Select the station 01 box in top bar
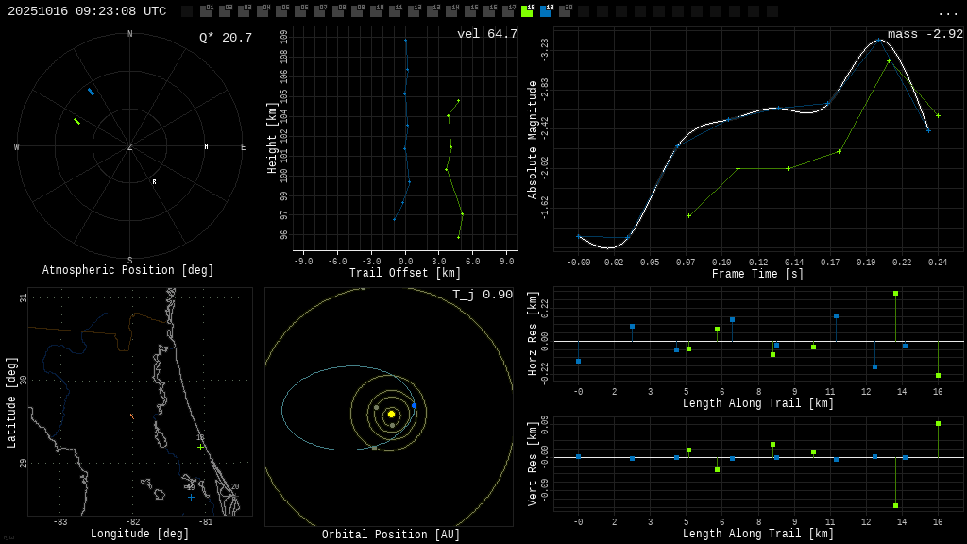This screenshot has width=967, height=544. [206, 11]
